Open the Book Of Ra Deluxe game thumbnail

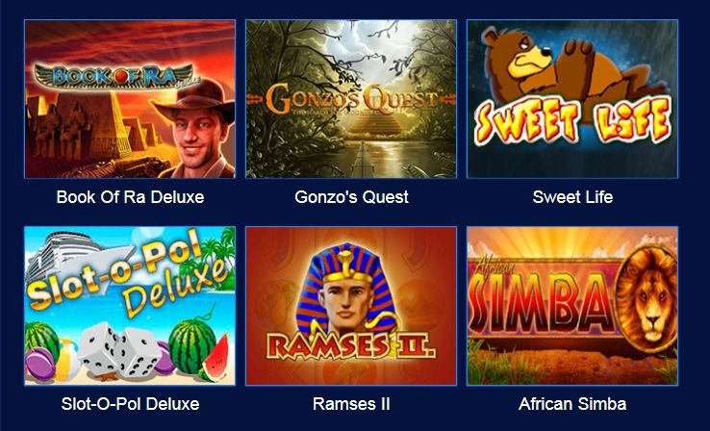coord(130,99)
